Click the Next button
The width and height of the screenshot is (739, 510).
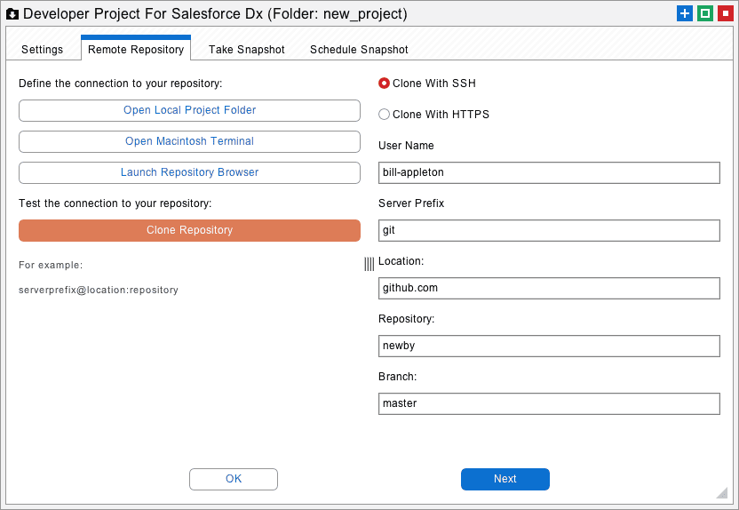[x=505, y=479]
